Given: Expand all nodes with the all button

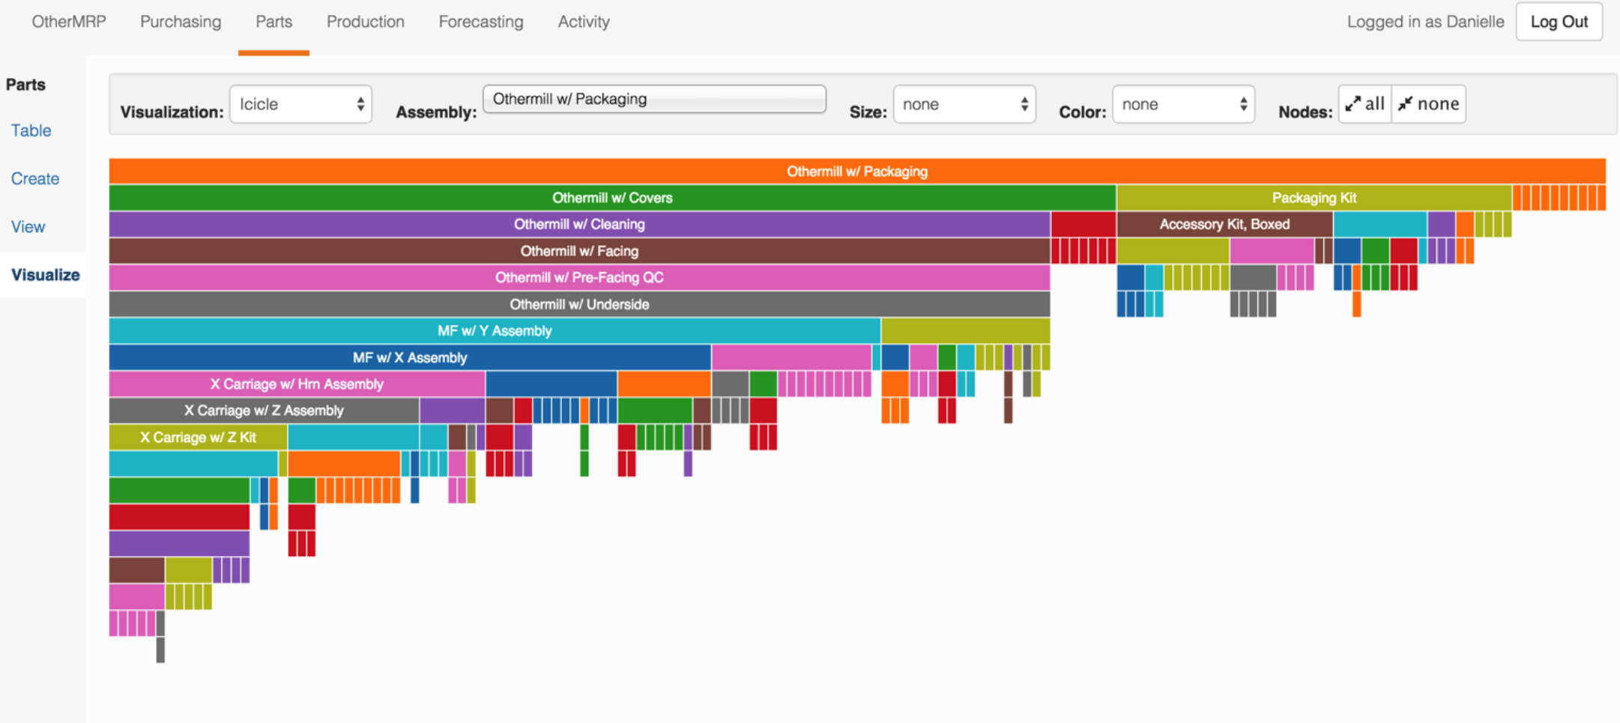Looking at the screenshot, I should click(x=1364, y=104).
